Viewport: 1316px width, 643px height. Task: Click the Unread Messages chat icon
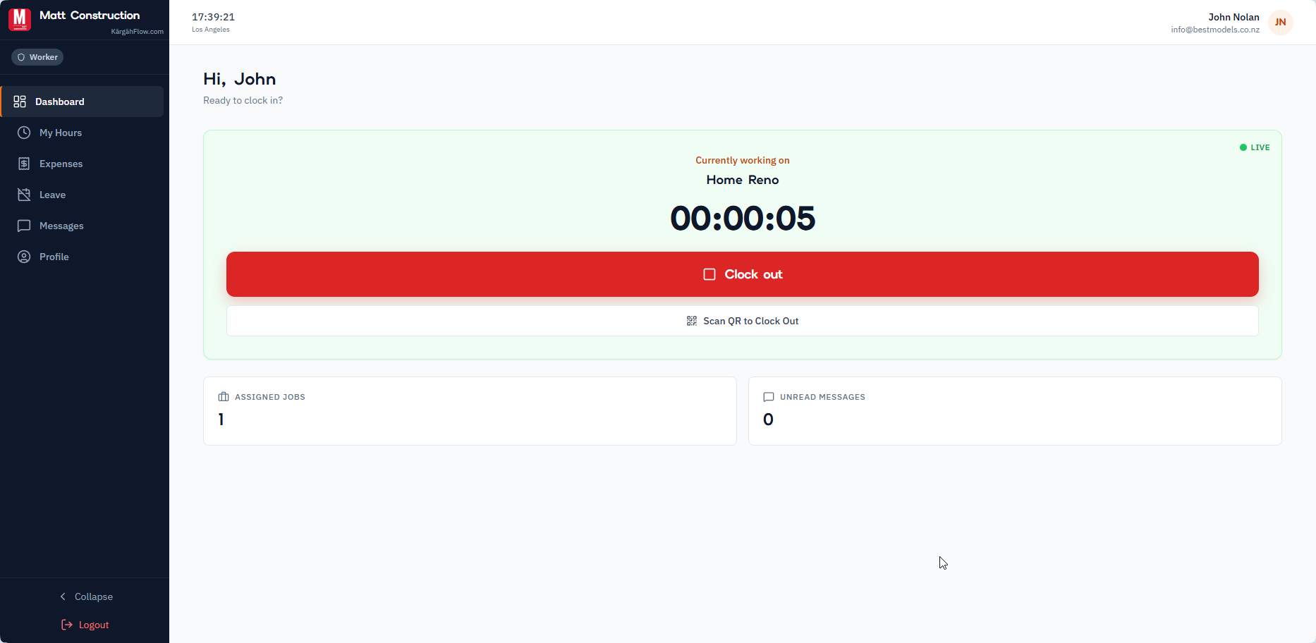pos(769,397)
